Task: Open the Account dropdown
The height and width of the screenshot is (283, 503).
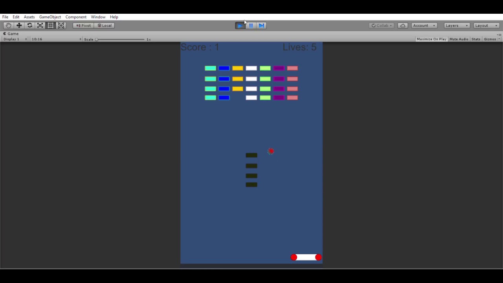Action: (x=424, y=26)
